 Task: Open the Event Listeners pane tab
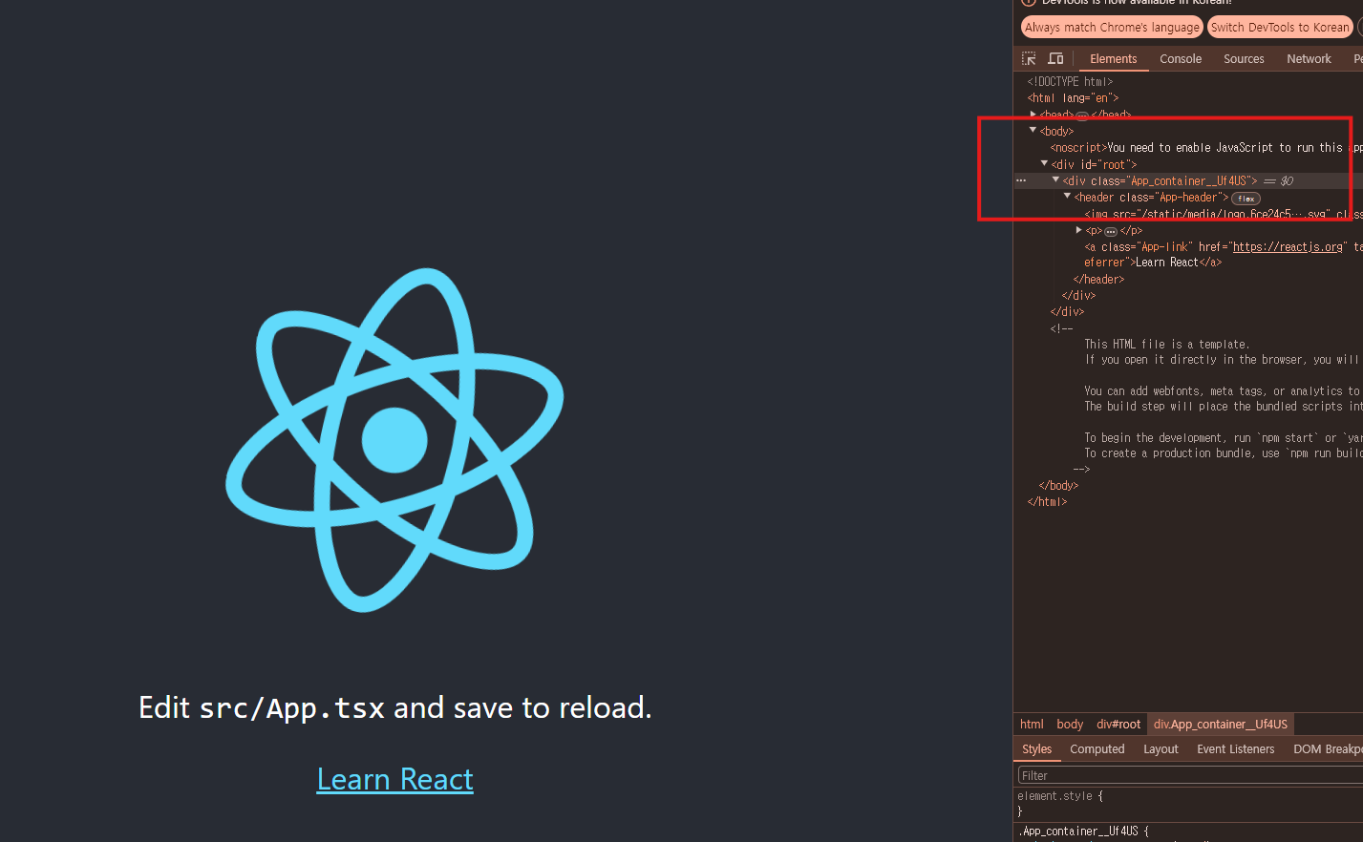click(x=1235, y=749)
